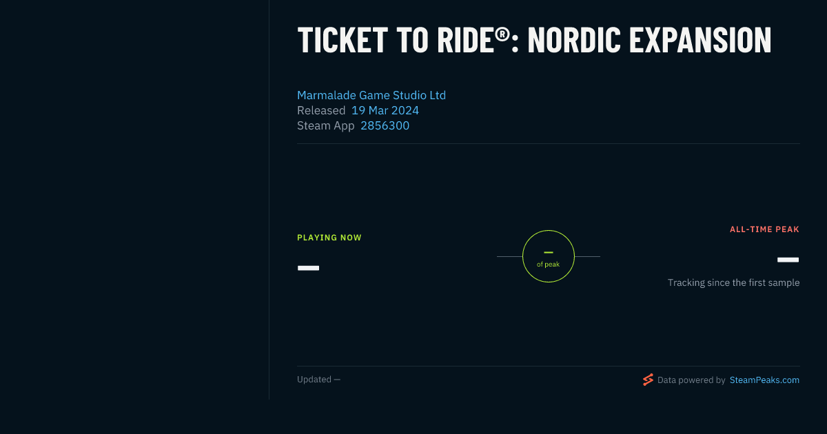
Task: Open the SteamPeaks.com link
Action: click(764, 380)
